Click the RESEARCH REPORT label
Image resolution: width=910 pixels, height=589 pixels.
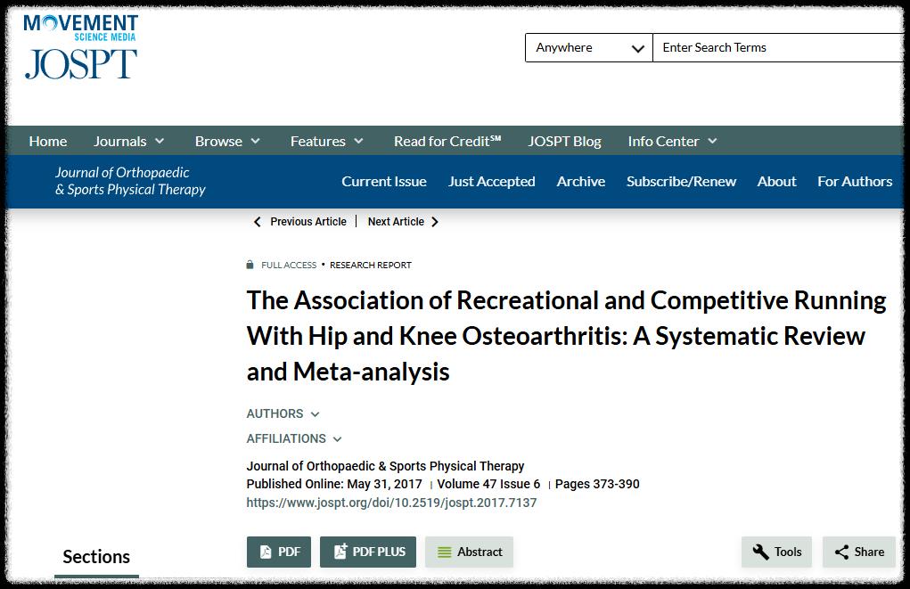pyautogui.click(x=370, y=266)
